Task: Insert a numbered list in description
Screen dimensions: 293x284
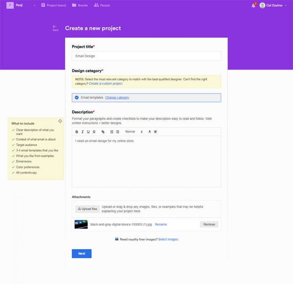Action: [x=112, y=132]
